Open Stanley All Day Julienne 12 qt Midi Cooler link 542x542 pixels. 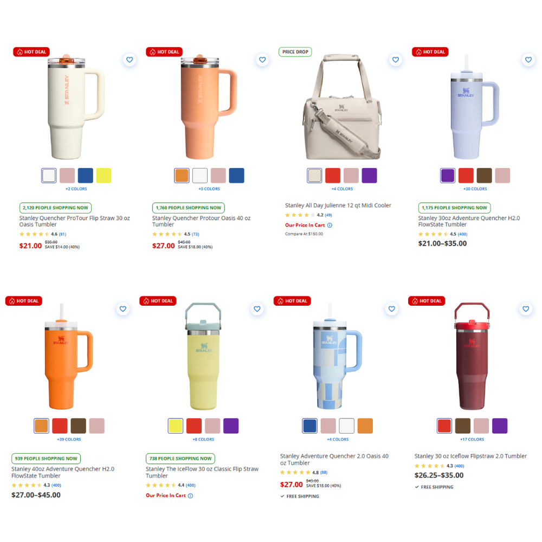click(338, 205)
